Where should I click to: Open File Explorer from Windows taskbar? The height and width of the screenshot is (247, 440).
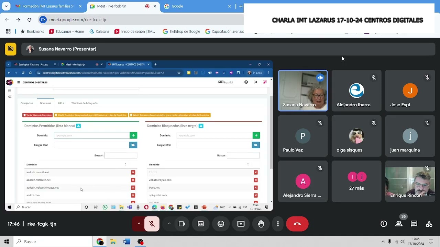(x=113, y=242)
